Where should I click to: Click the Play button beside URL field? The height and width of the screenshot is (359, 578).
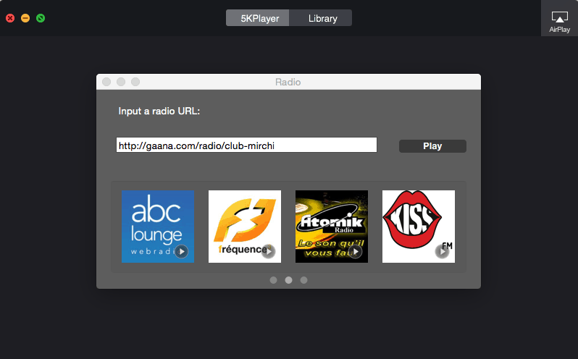[432, 146]
